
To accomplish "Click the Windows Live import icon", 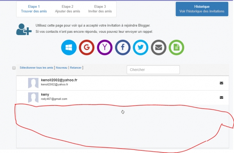I will click(x=69, y=48).
